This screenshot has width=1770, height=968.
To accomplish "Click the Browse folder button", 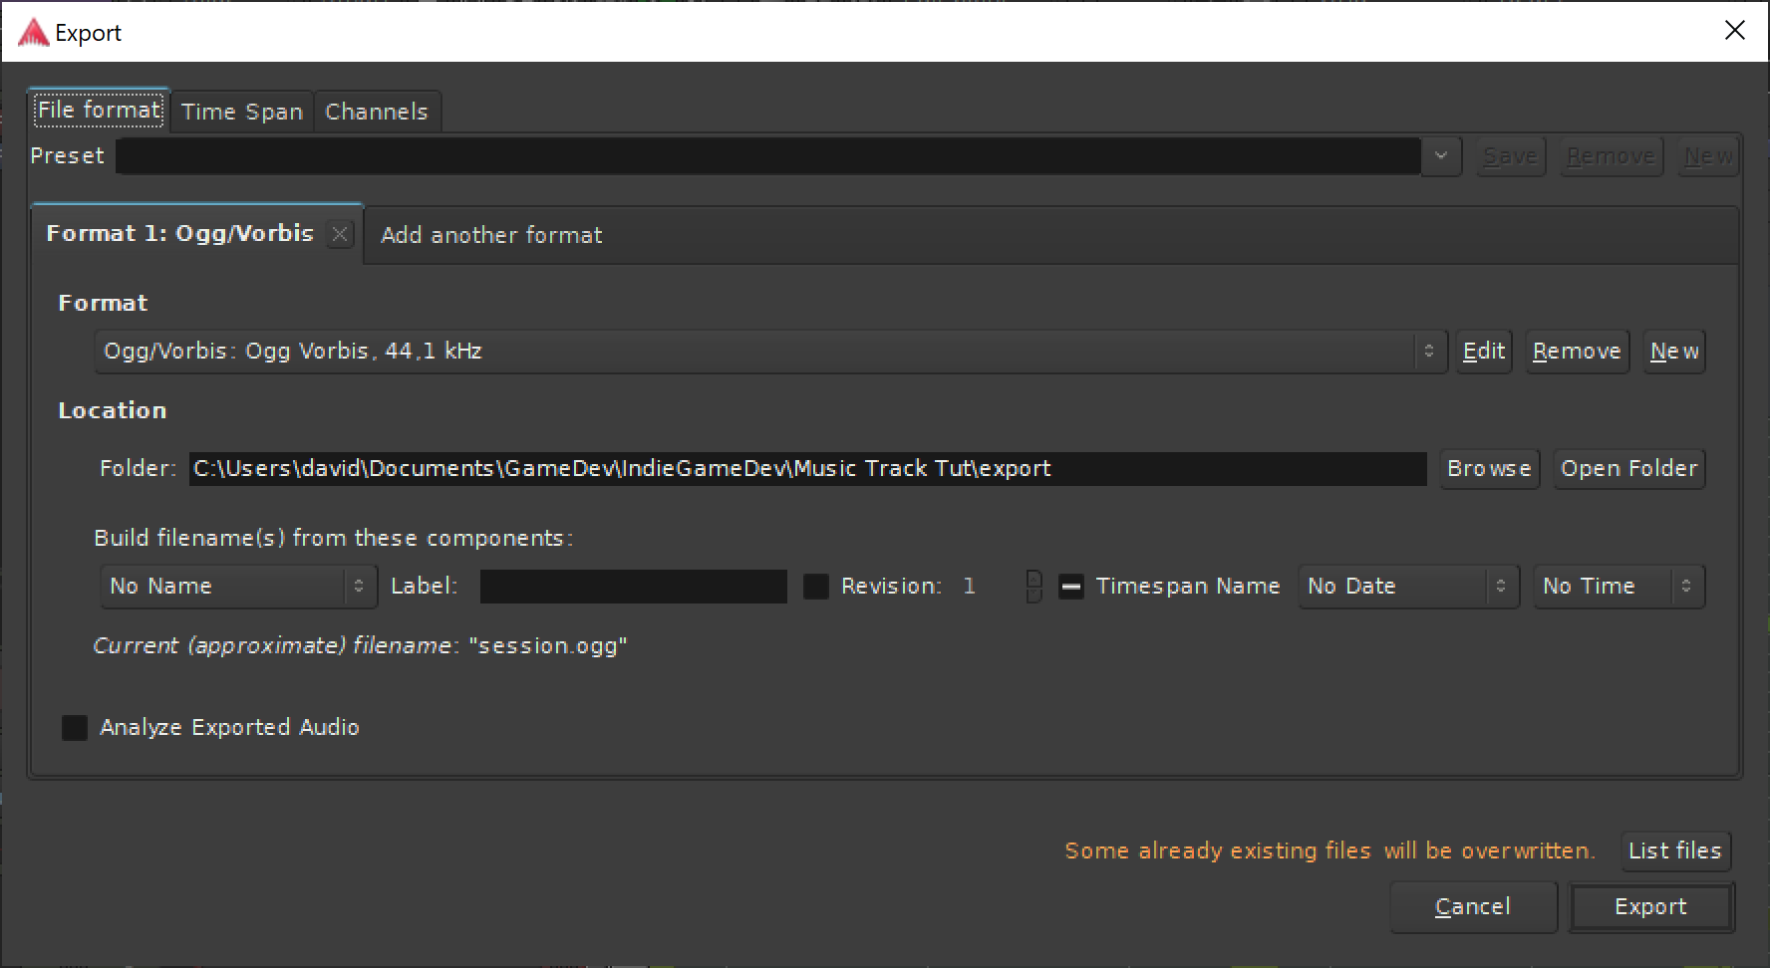I will pos(1489,469).
